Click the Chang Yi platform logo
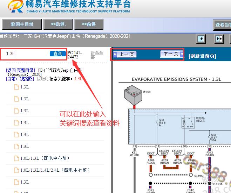231x193 pixels. 15,6
